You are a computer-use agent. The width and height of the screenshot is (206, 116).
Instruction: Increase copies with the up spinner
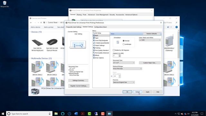point(119,55)
